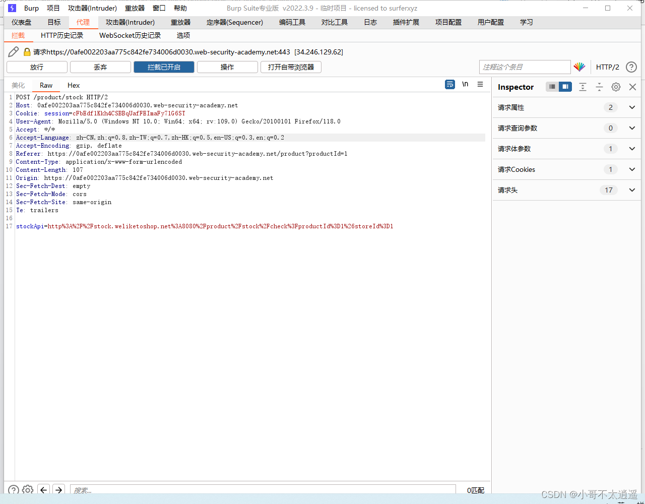This screenshot has width=645, height=504.
Task: Expand the 请求Cookies section
Action: tap(566, 169)
